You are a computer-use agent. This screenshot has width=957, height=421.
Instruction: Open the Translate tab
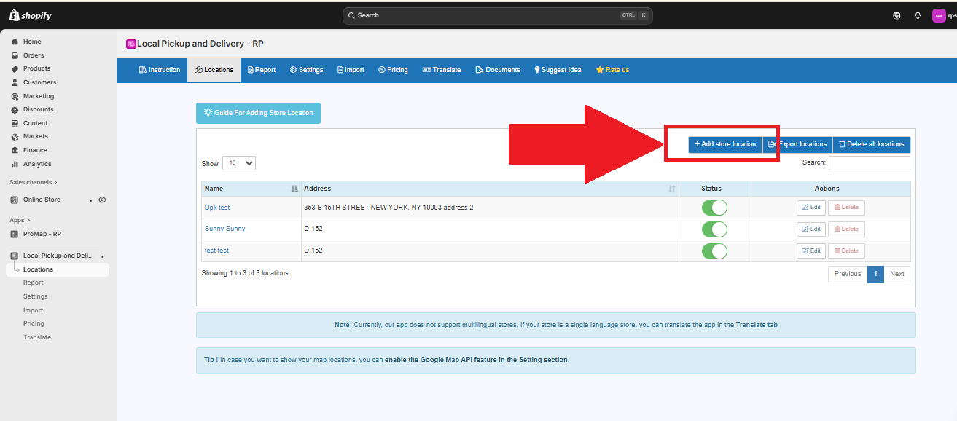[442, 70]
